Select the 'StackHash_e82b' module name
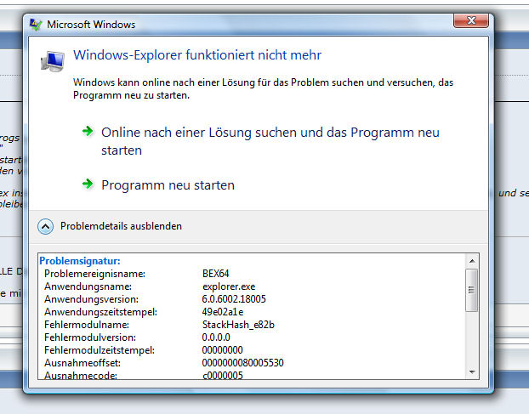The width and height of the screenshot is (529, 414). 238,325
